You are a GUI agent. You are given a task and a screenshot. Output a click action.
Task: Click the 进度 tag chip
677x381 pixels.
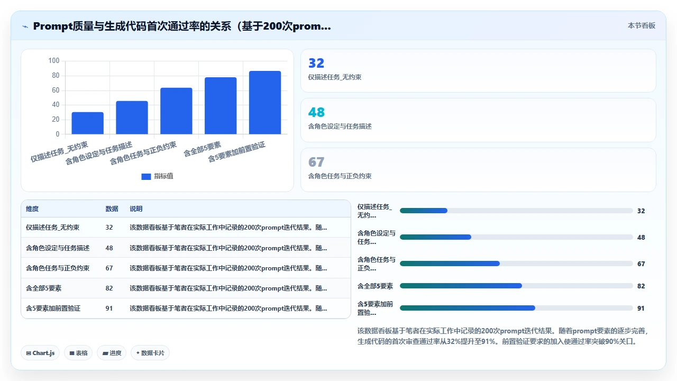112,353
